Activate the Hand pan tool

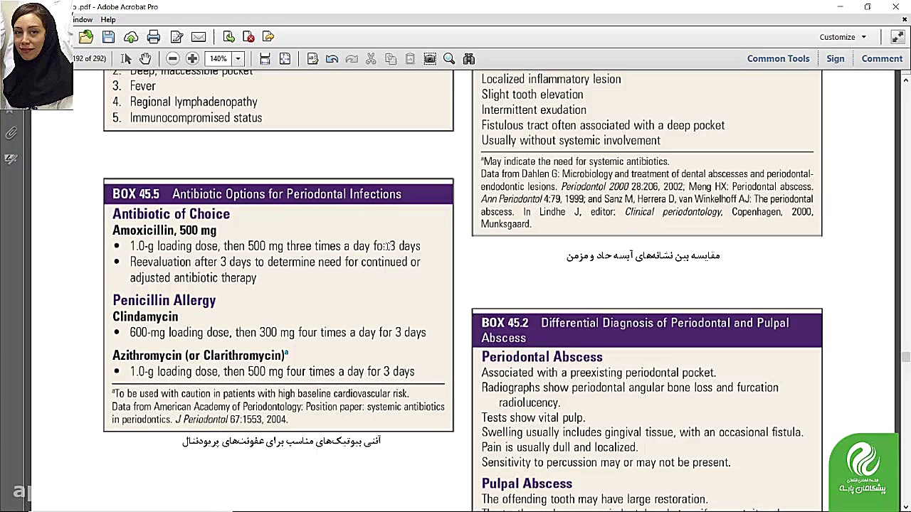pos(145,59)
